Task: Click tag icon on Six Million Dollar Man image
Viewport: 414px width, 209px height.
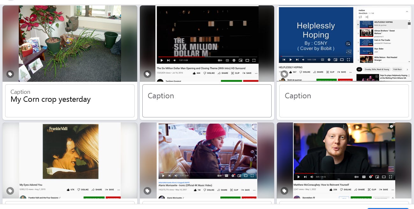Action: click(x=147, y=74)
